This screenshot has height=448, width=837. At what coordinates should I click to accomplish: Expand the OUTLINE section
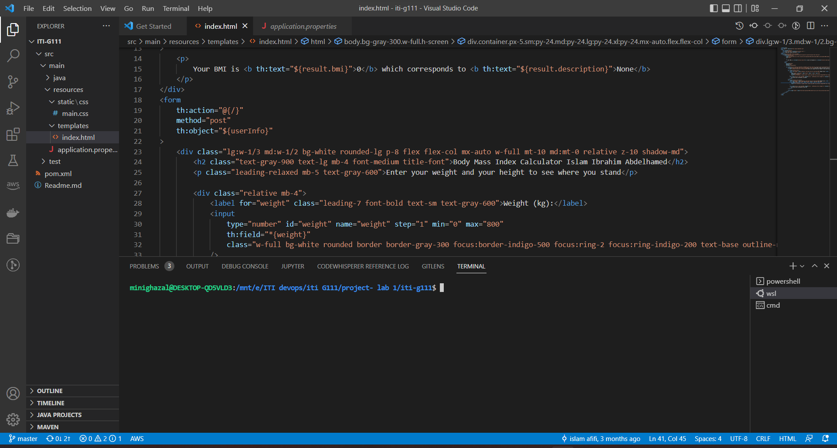coord(50,391)
